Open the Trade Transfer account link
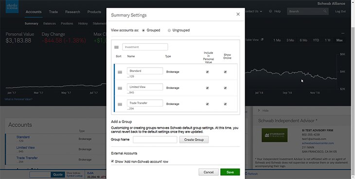Viewport: 355px width, 179px height. point(27,158)
